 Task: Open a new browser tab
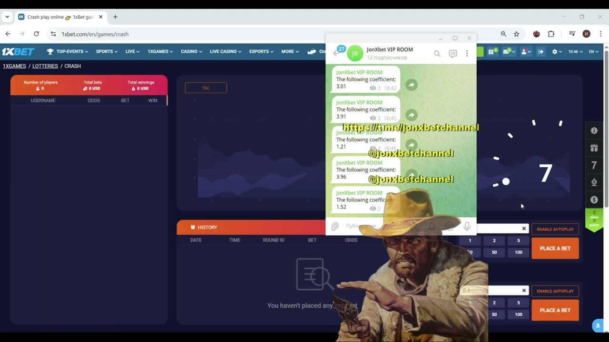[115, 17]
